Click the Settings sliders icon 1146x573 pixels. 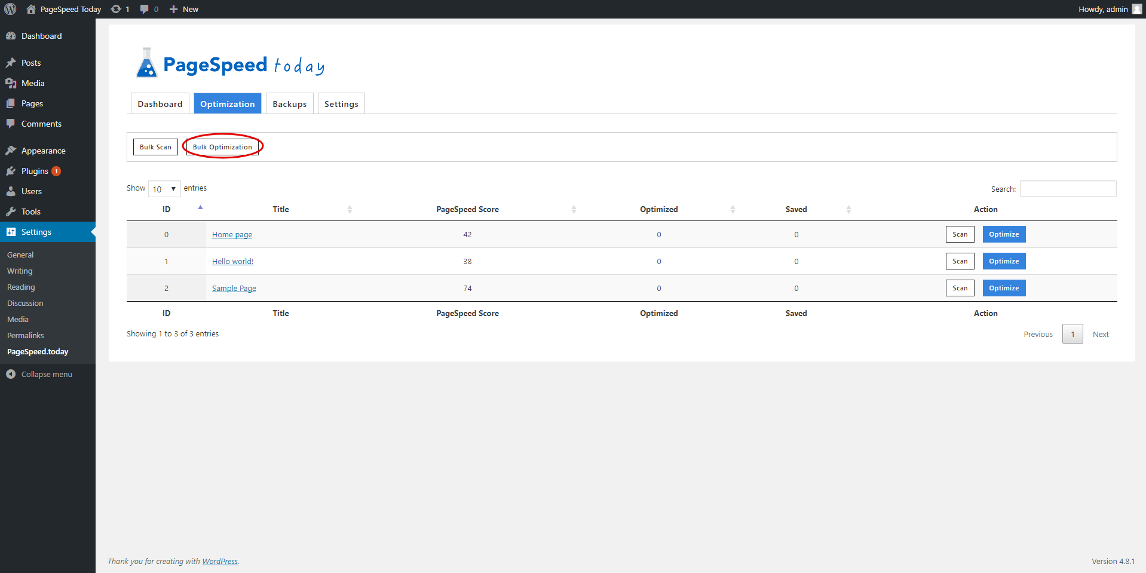click(11, 232)
